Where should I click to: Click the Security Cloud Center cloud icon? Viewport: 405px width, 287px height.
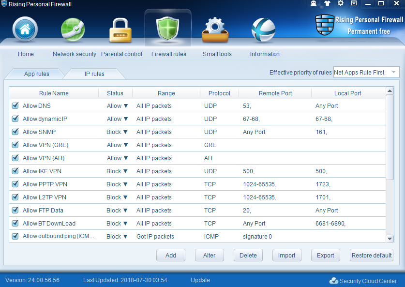point(334,281)
